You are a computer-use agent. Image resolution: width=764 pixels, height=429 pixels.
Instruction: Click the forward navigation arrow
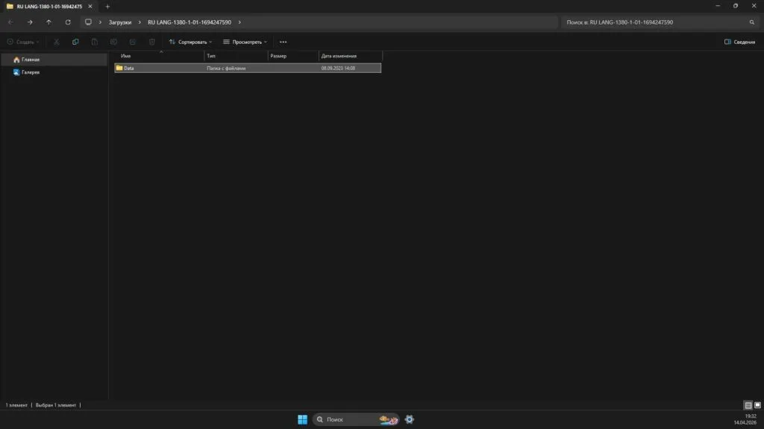click(30, 22)
